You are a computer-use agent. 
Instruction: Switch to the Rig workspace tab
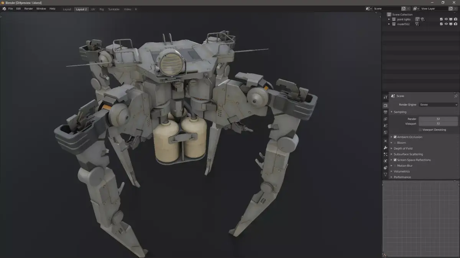pyautogui.click(x=102, y=9)
